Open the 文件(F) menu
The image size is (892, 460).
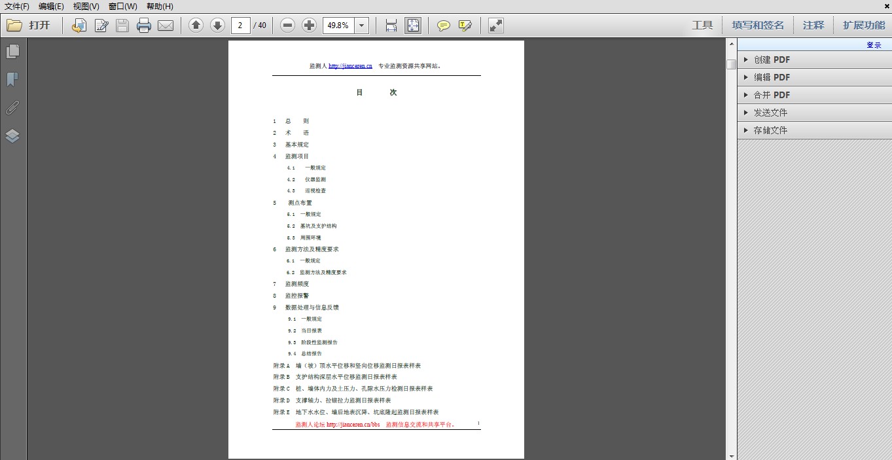(17, 7)
